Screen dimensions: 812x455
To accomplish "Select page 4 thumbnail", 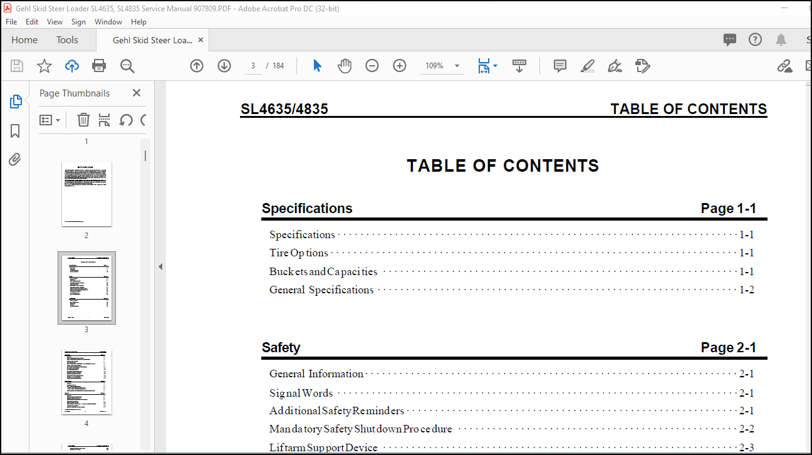I will (x=86, y=382).
